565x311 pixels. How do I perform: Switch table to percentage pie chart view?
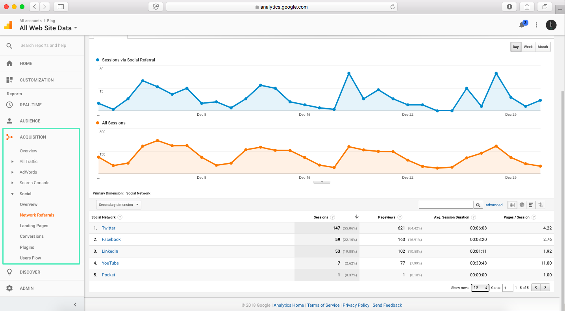pyautogui.click(x=521, y=205)
